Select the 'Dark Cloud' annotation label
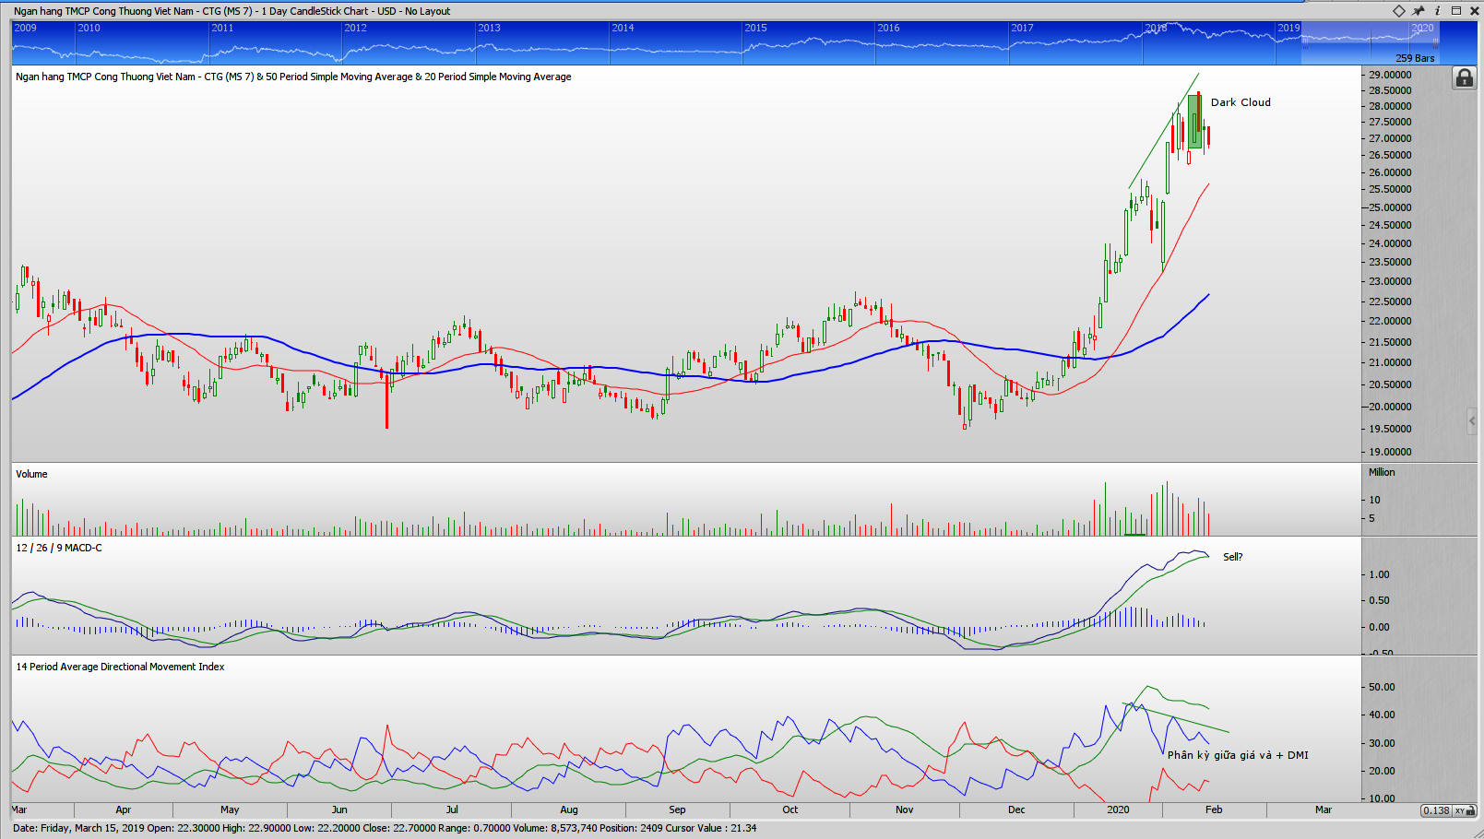Viewport: 1484px width, 839px height. (x=1240, y=102)
